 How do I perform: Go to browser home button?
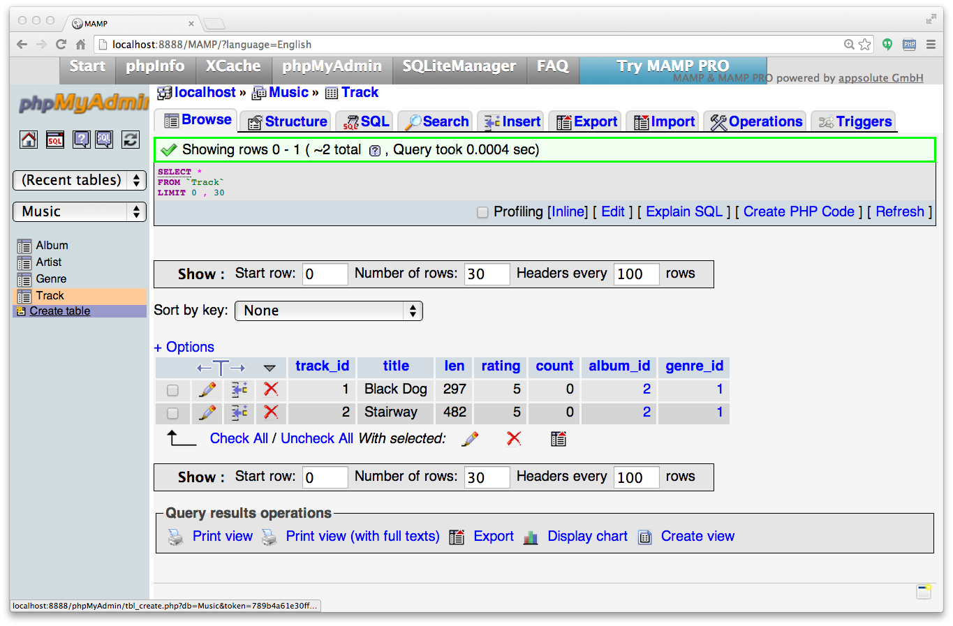[81, 44]
